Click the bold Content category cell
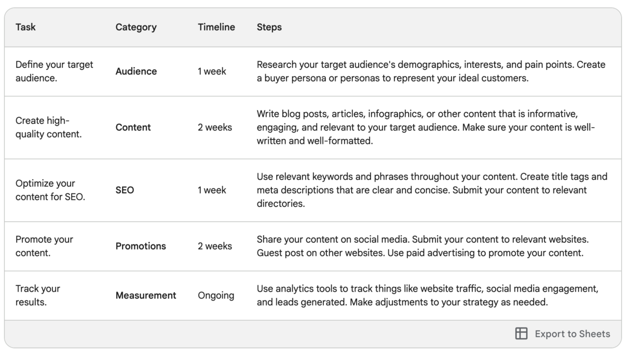 [x=133, y=127]
